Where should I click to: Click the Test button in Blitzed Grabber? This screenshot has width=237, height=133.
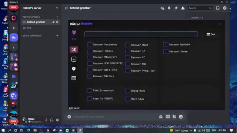(x=211, y=34)
